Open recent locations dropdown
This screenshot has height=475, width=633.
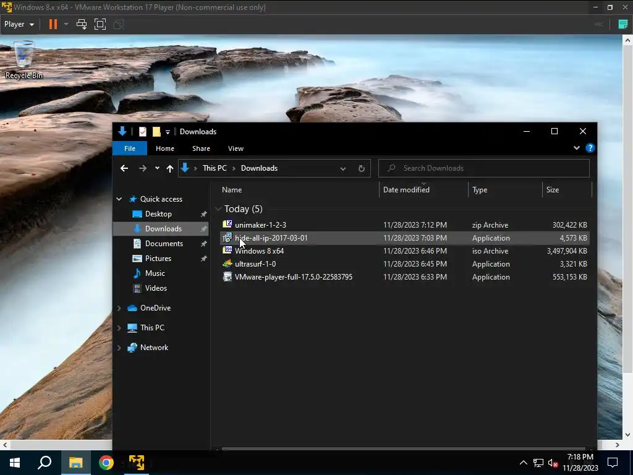[157, 168]
